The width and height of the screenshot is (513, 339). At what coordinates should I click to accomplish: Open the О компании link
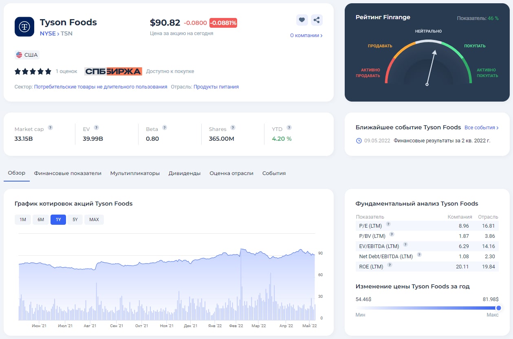click(306, 35)
